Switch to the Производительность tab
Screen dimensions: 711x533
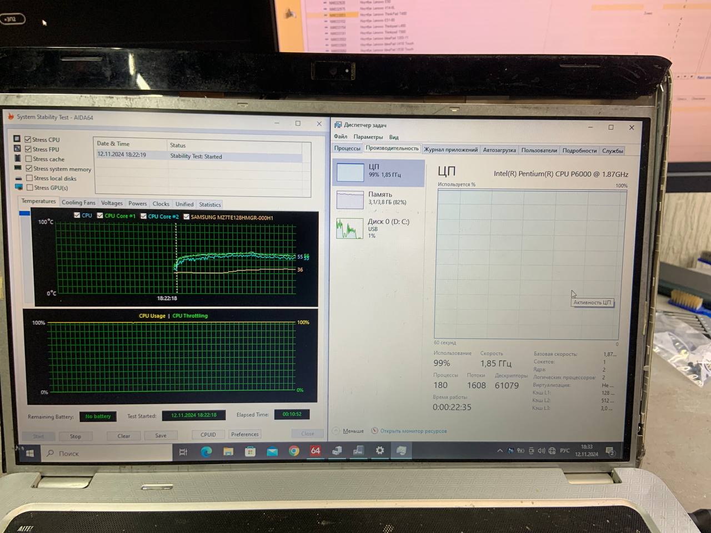[392, 148]
